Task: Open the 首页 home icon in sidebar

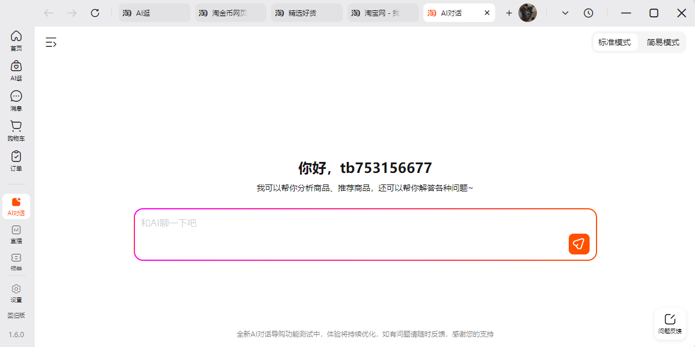Action: point(16,40)
